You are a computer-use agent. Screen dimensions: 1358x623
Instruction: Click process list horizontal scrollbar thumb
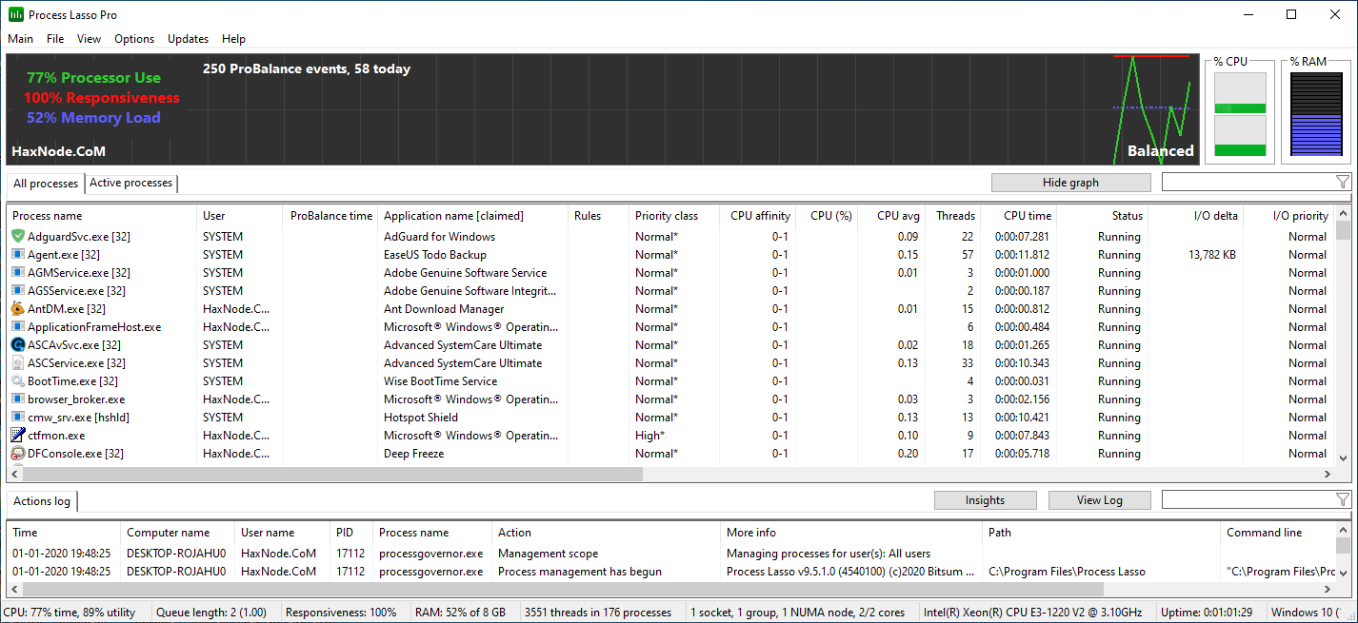(333, 474)
